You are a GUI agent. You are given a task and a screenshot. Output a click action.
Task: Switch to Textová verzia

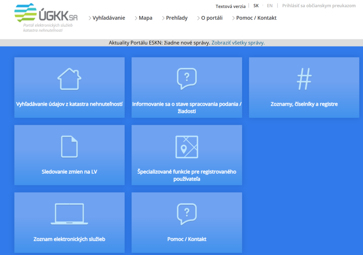[230, 6]
